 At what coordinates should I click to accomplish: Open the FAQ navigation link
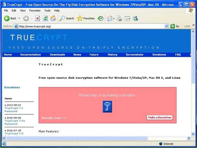click(178, 55)
